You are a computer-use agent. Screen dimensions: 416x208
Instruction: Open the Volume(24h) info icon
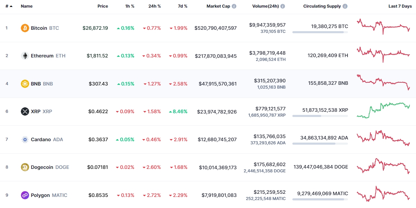283,6
